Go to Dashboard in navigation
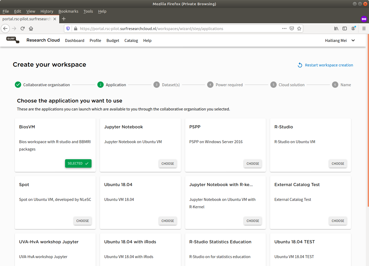 coord(75,41)
